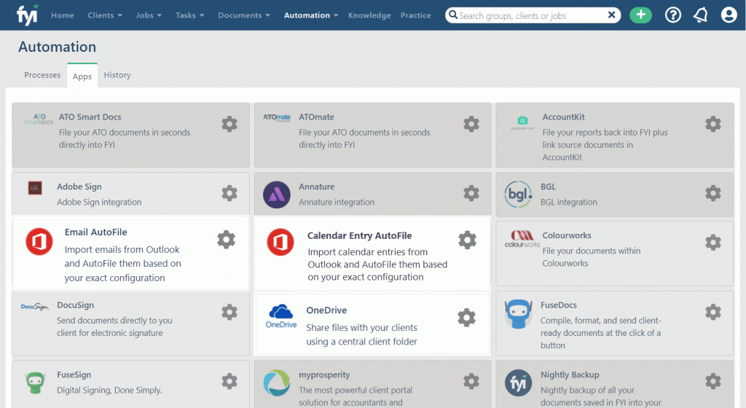Click the DocuSign title
The image size is (746, 408).
(75, 305)
